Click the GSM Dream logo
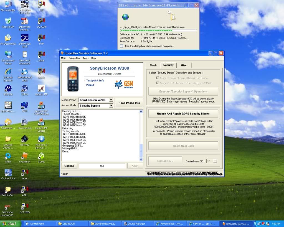 point(124,85)
